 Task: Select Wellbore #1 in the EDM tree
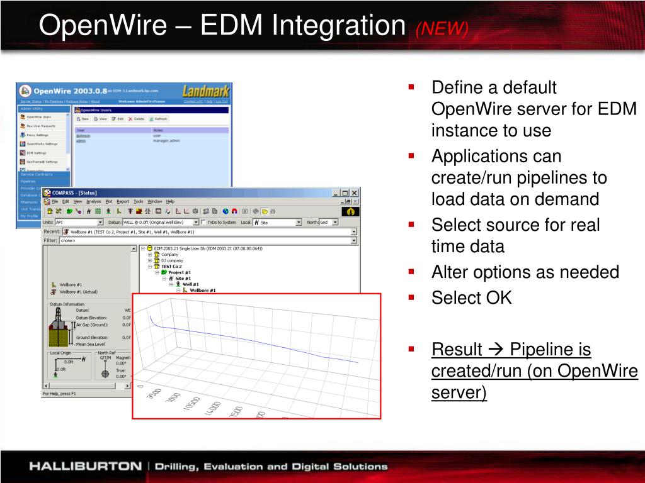pyautogui.click(x=202, y=291)
